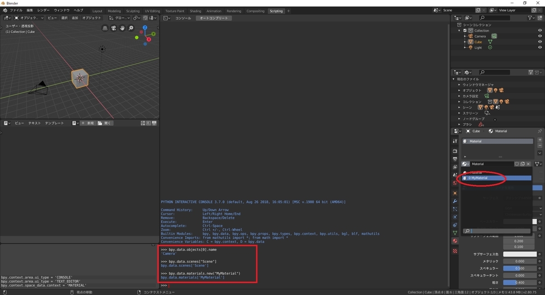Open the material browse dropdown
The image size is (545, 295).
point(466,164)
